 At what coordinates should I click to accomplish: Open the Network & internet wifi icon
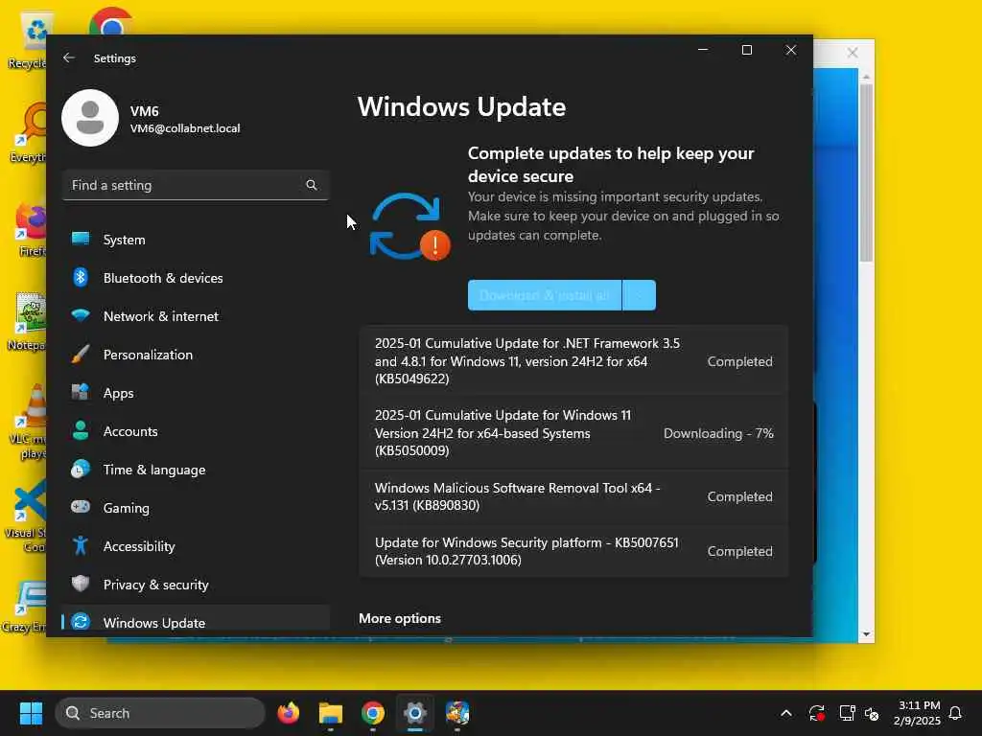click(x=81, y=315)
